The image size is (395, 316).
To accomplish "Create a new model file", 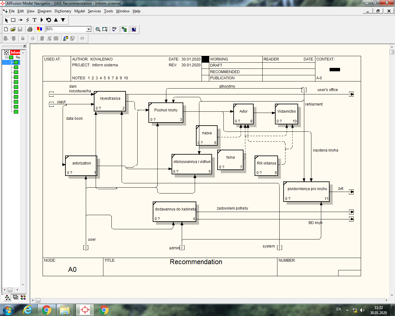I will pyautogui.click(x=6, y=29).
